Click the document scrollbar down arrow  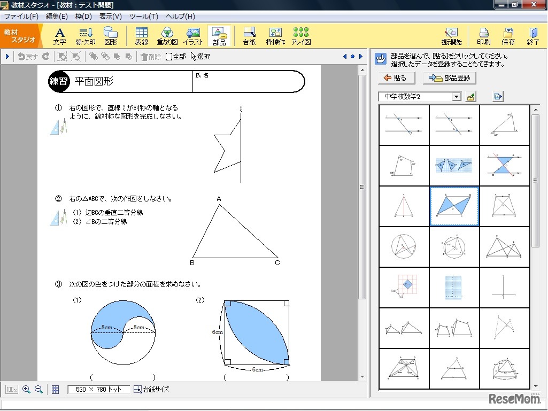tap(362, 377)
